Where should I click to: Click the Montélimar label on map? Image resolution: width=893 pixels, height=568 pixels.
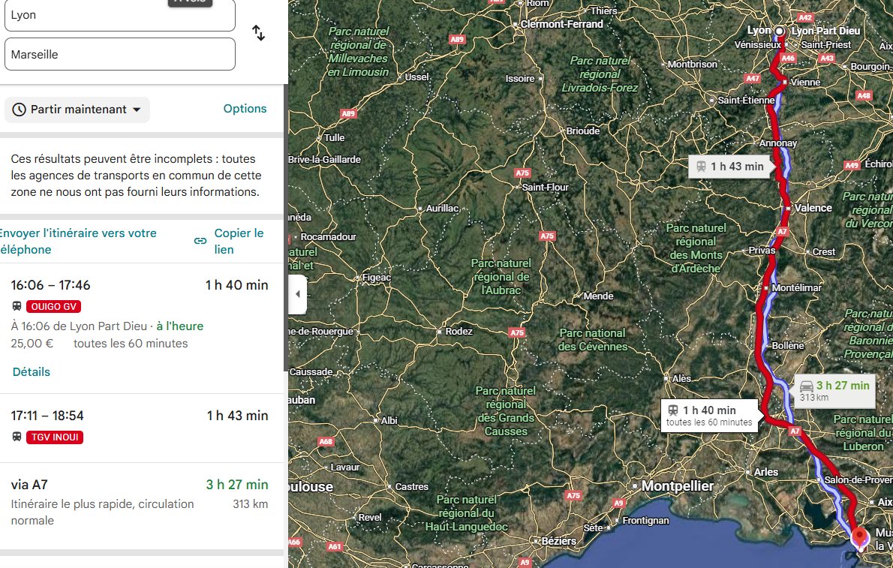[797, 287]
